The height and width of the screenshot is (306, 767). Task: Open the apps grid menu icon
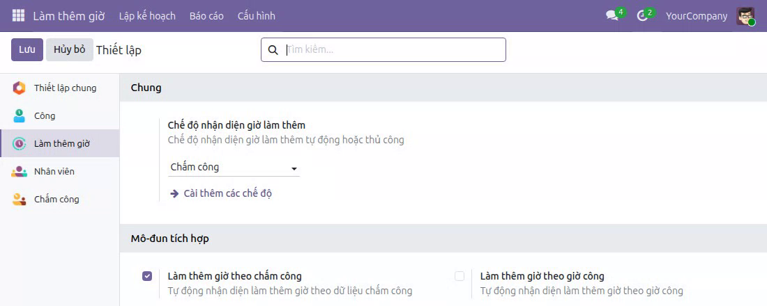tap(18, 15)
